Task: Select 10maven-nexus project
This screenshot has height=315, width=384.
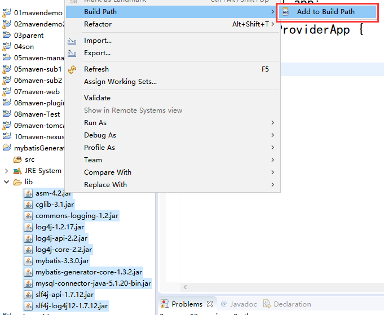Action: [x=39, y=136]
